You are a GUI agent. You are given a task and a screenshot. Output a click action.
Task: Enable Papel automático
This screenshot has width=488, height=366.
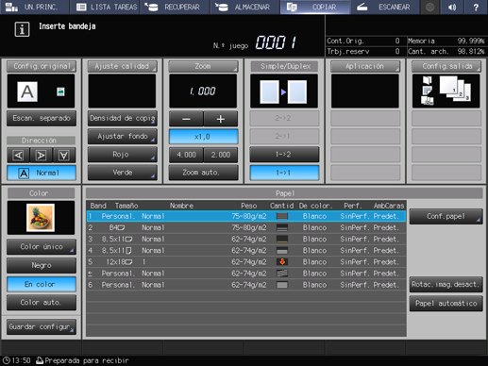[446, 304]
